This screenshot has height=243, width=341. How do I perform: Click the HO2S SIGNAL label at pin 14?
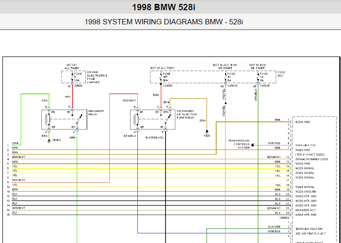click(305, 168)
